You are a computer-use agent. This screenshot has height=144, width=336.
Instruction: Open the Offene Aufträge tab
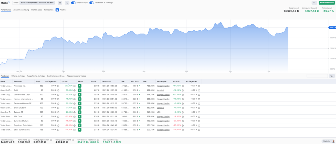(18, 76)
